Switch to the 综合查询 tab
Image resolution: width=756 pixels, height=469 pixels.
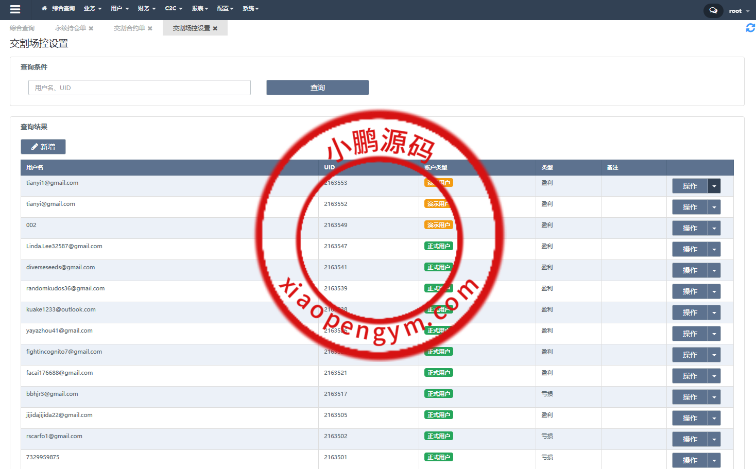pyautogui.click(x=22, y=28)
